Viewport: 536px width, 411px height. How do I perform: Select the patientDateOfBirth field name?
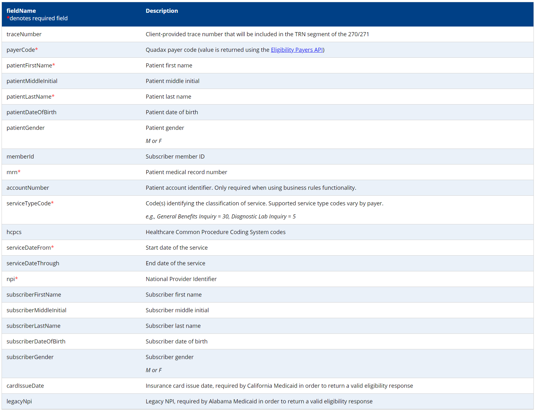click(x=32, y=112)
